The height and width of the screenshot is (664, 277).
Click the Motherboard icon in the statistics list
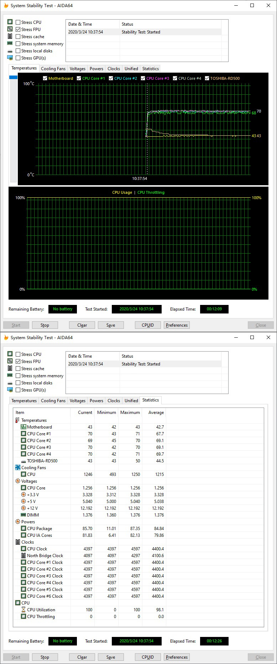(x=23, y=427)
